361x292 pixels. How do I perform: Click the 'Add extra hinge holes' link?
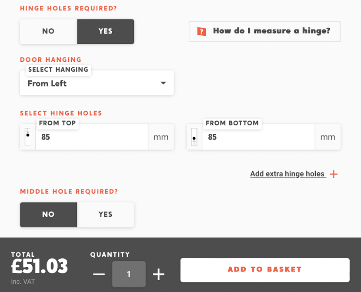pyautogui.click(x=287, y=174)
